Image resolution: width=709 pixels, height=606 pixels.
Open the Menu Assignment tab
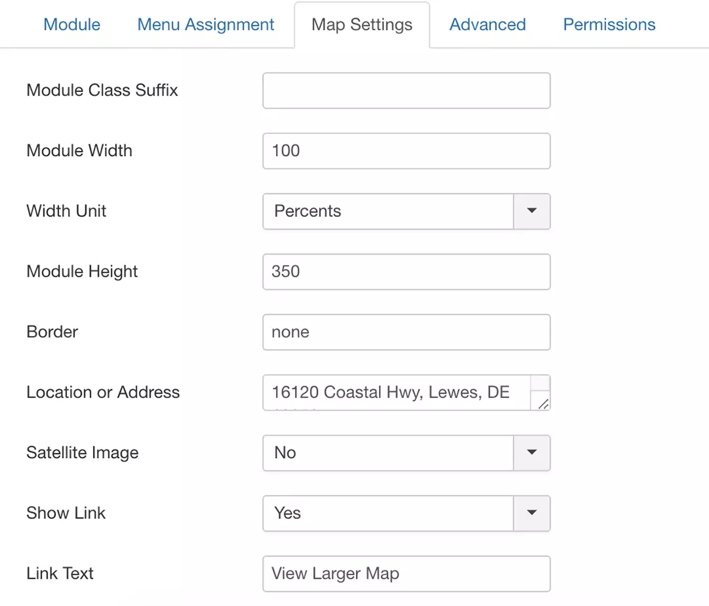pyautogui.click(x=205, y=24)
